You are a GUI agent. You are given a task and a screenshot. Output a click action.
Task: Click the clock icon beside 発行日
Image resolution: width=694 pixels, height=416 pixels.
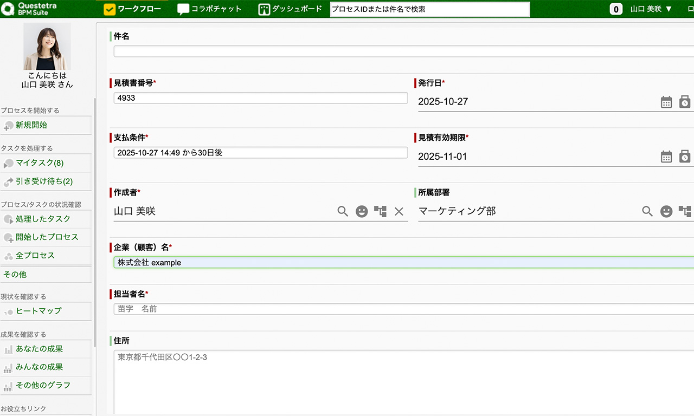(x=685, y=102)
